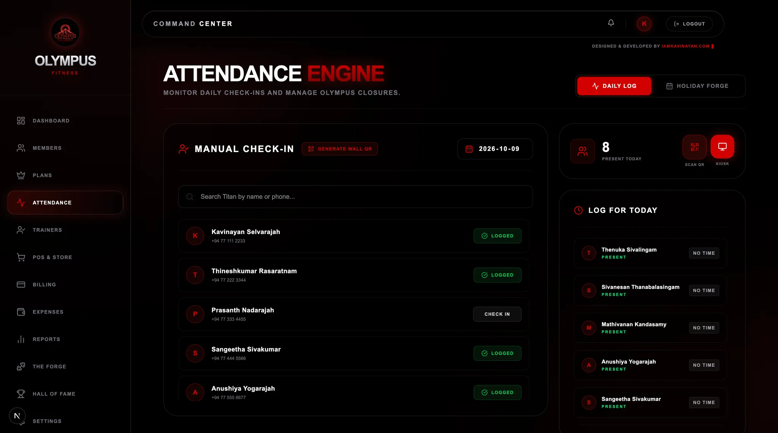Open iamkavinayan.com link
The image size is (778, 433).
click(x=685, y=46)
